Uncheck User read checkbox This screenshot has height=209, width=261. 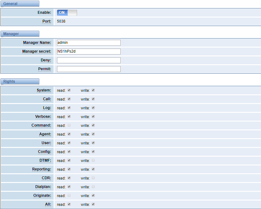pyautogui.click(x=69, y=143)
